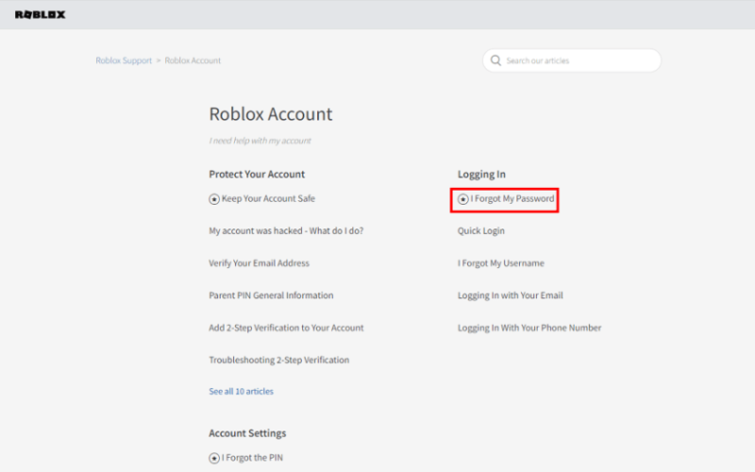Open I Forgot My Username article
This screenshot has height=472, width=755.
click(x=501, y=263)
